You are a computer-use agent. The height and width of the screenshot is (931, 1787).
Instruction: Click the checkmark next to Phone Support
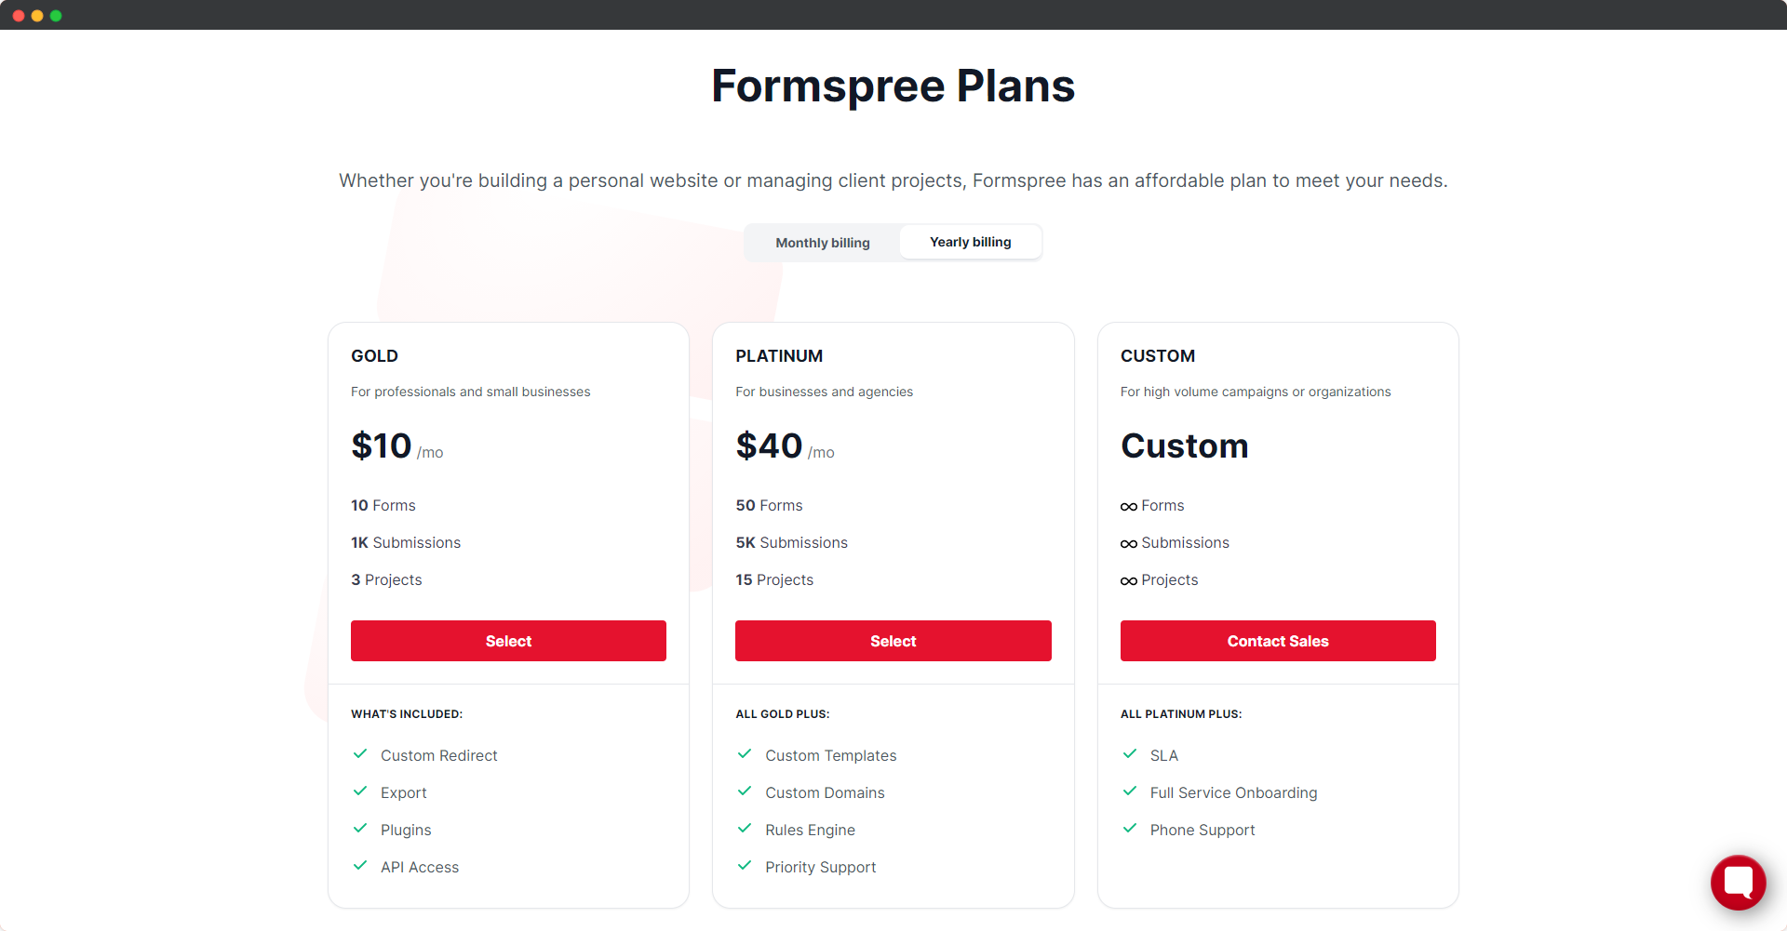[x=1130, y=829]
